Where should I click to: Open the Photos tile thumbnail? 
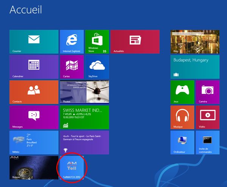[84, 92]
